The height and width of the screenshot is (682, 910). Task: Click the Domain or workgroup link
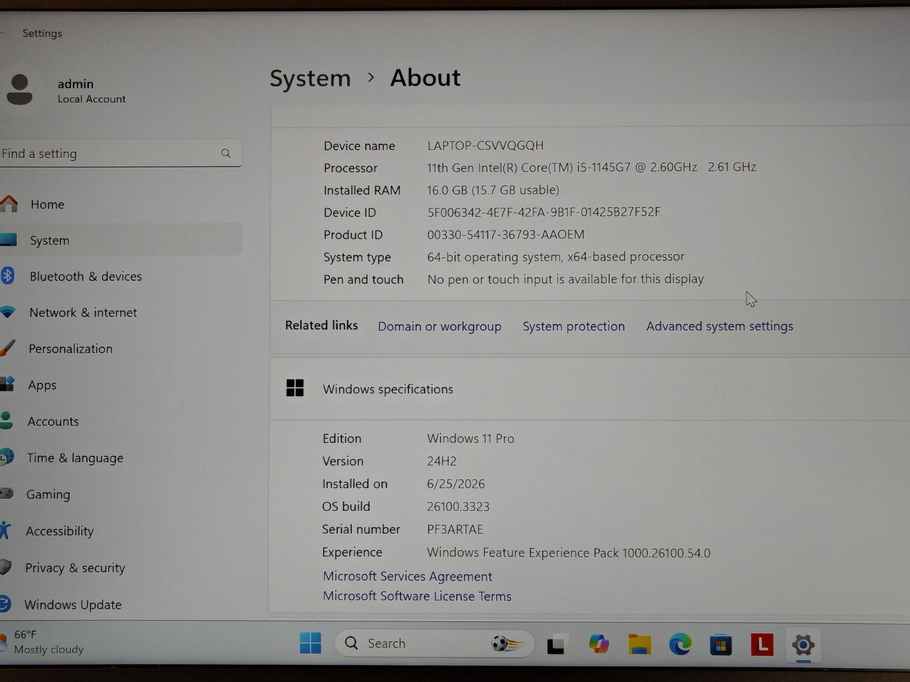[440, 326]
